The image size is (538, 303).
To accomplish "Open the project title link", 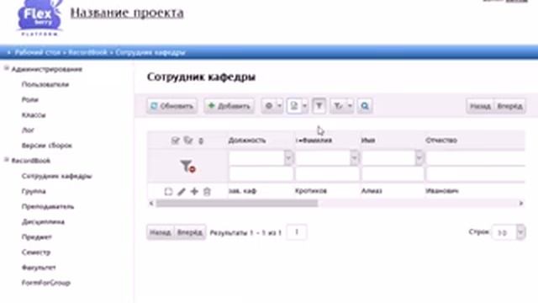I will (127, 13).
